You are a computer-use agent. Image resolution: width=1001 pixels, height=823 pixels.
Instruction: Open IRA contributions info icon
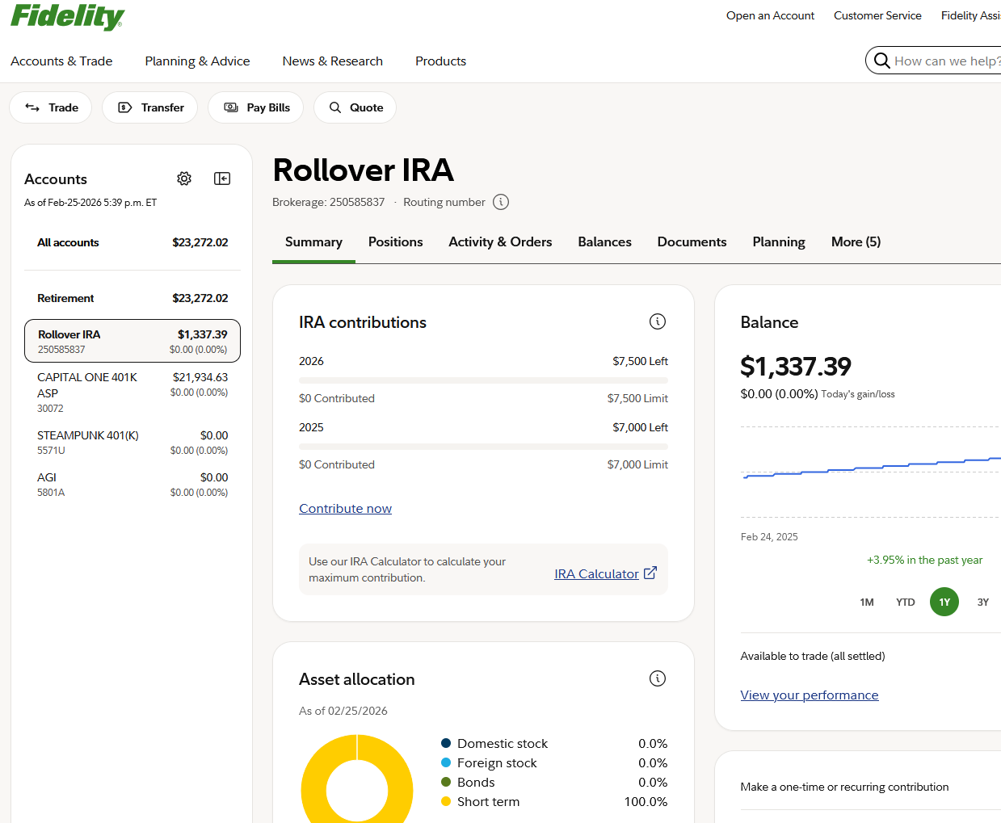pos(658,321)
